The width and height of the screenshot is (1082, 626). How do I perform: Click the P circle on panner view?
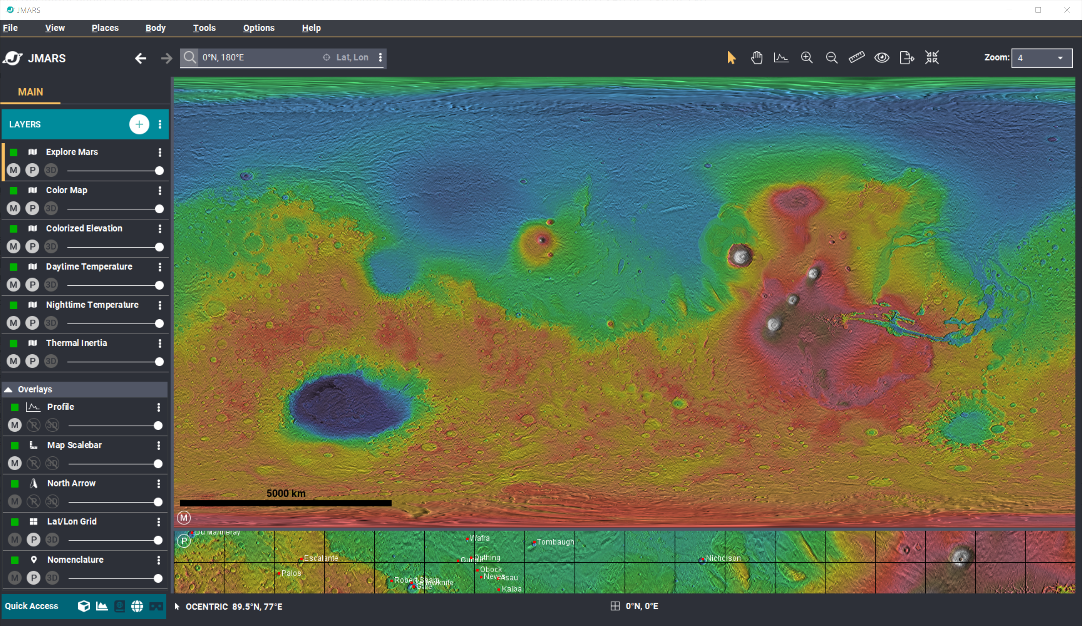tap(184, 540)
